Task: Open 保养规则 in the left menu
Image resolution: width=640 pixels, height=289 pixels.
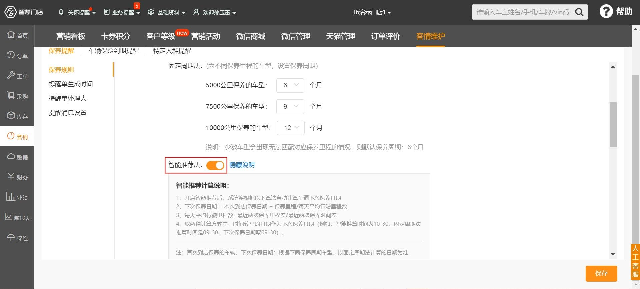Action: pyautogui.click(x=61, y=70)
